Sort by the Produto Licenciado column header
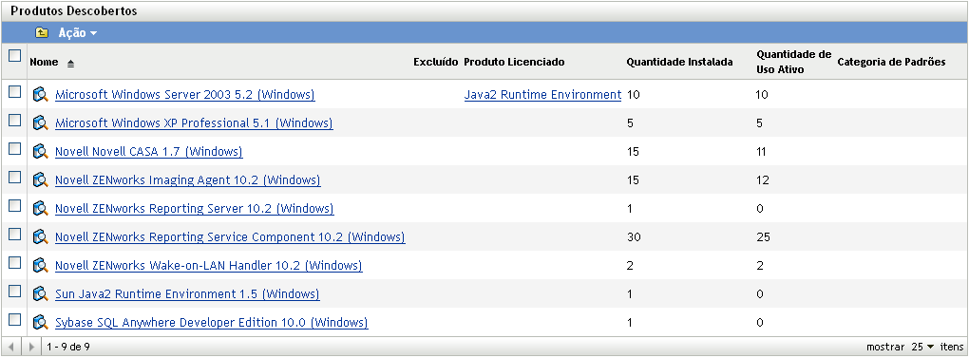The height and width of the screenshot is (358, 969). pos(514,62)
